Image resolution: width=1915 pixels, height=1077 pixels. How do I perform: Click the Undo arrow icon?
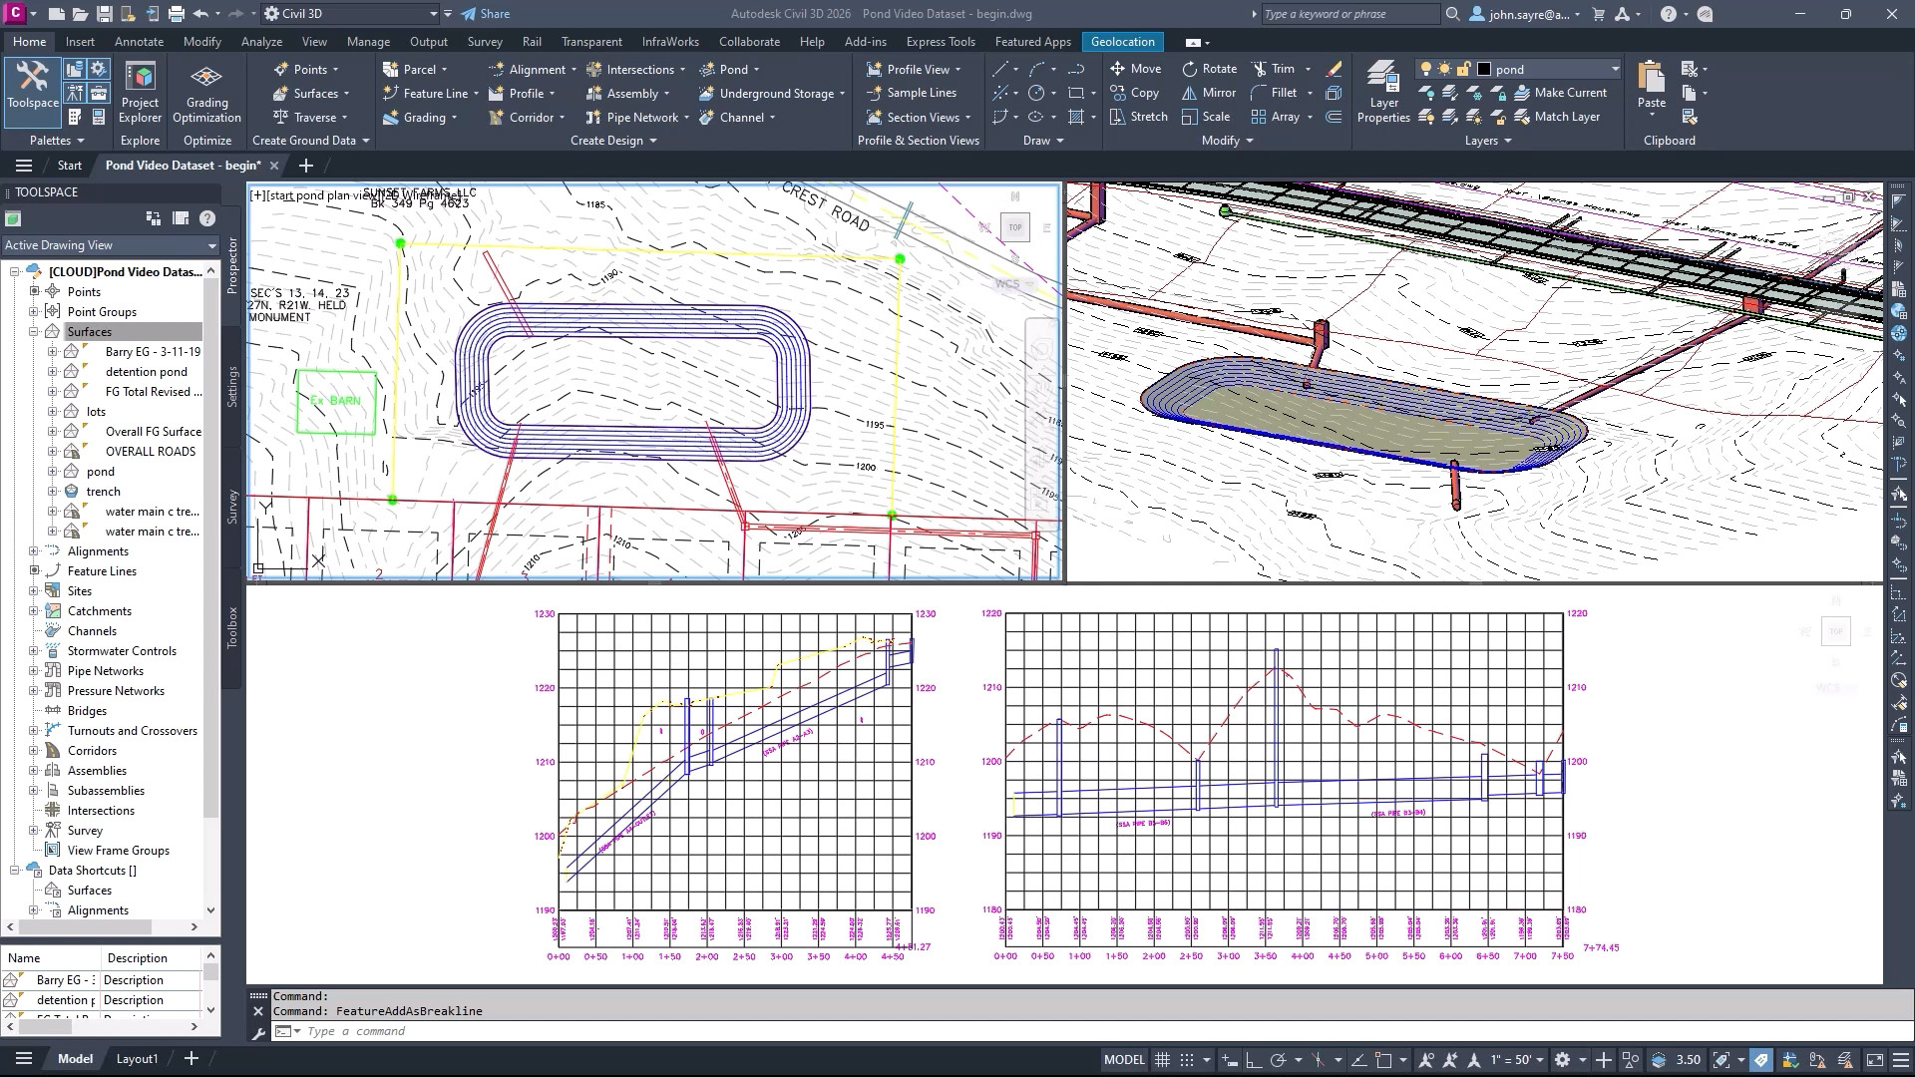[200, 14]
